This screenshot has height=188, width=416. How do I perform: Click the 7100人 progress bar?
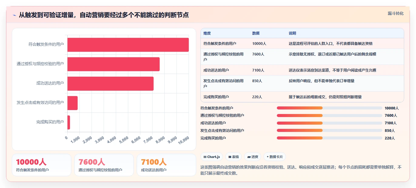tap(329, 123)
